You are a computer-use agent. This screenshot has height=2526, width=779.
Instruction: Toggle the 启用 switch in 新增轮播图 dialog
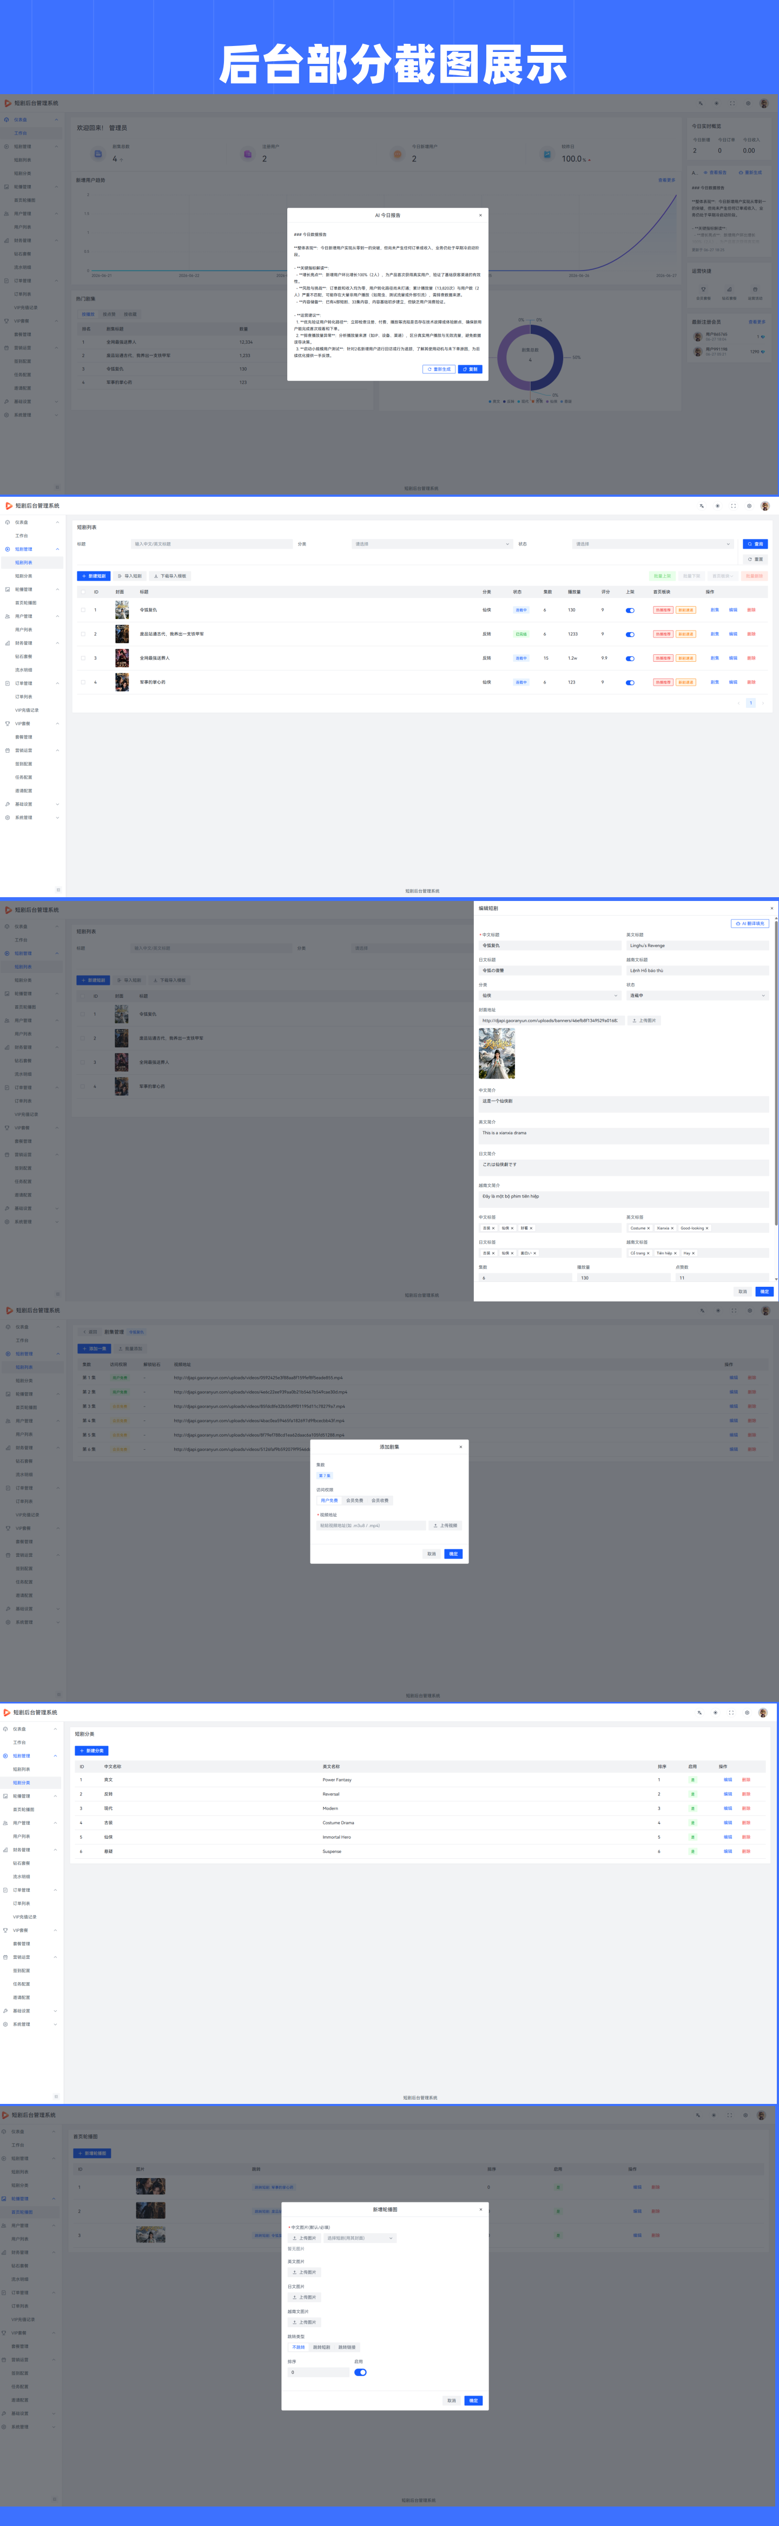coord(361,2372)
